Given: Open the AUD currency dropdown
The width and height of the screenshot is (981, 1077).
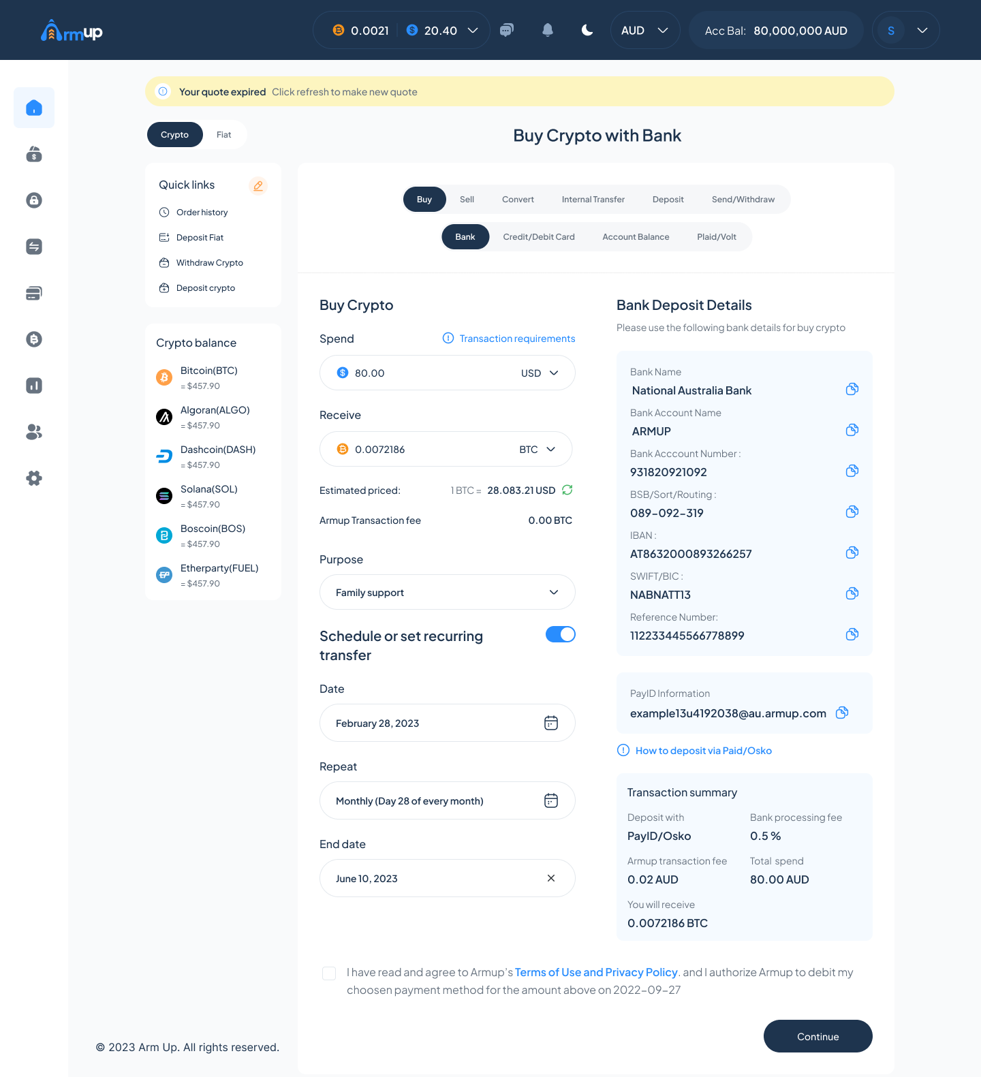Looking at the screenshot, I should [x=645, y=30].
